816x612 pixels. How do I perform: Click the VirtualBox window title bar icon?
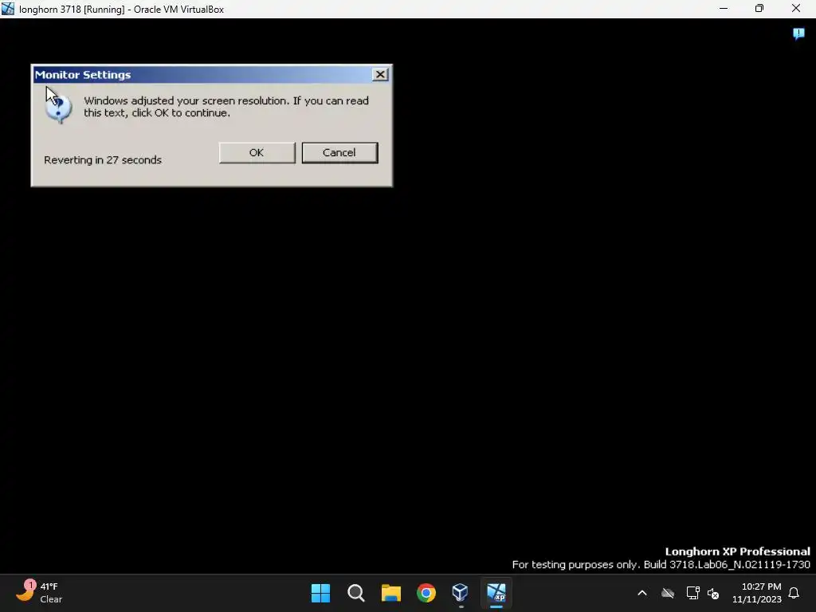click(x=8, y=9)
